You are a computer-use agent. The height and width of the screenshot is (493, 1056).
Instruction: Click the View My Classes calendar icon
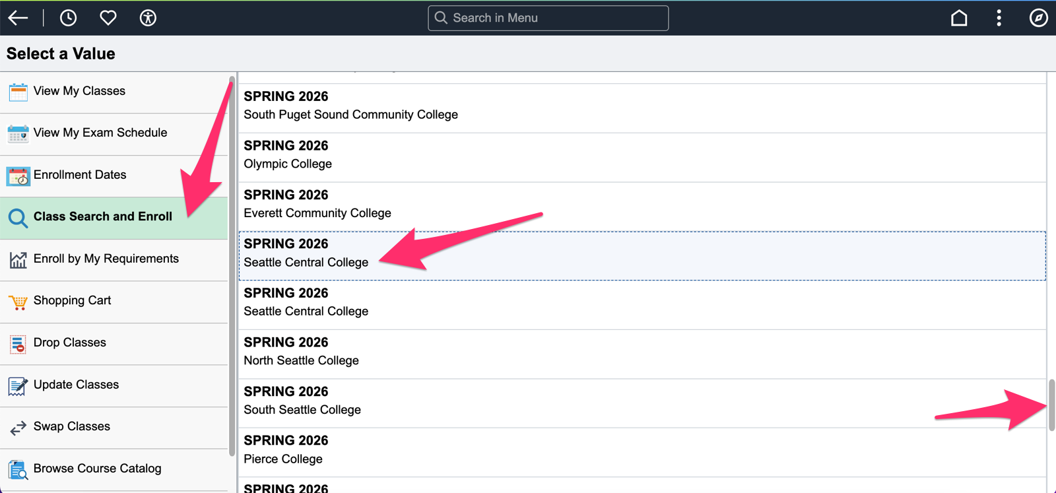(x=18, y=92)
